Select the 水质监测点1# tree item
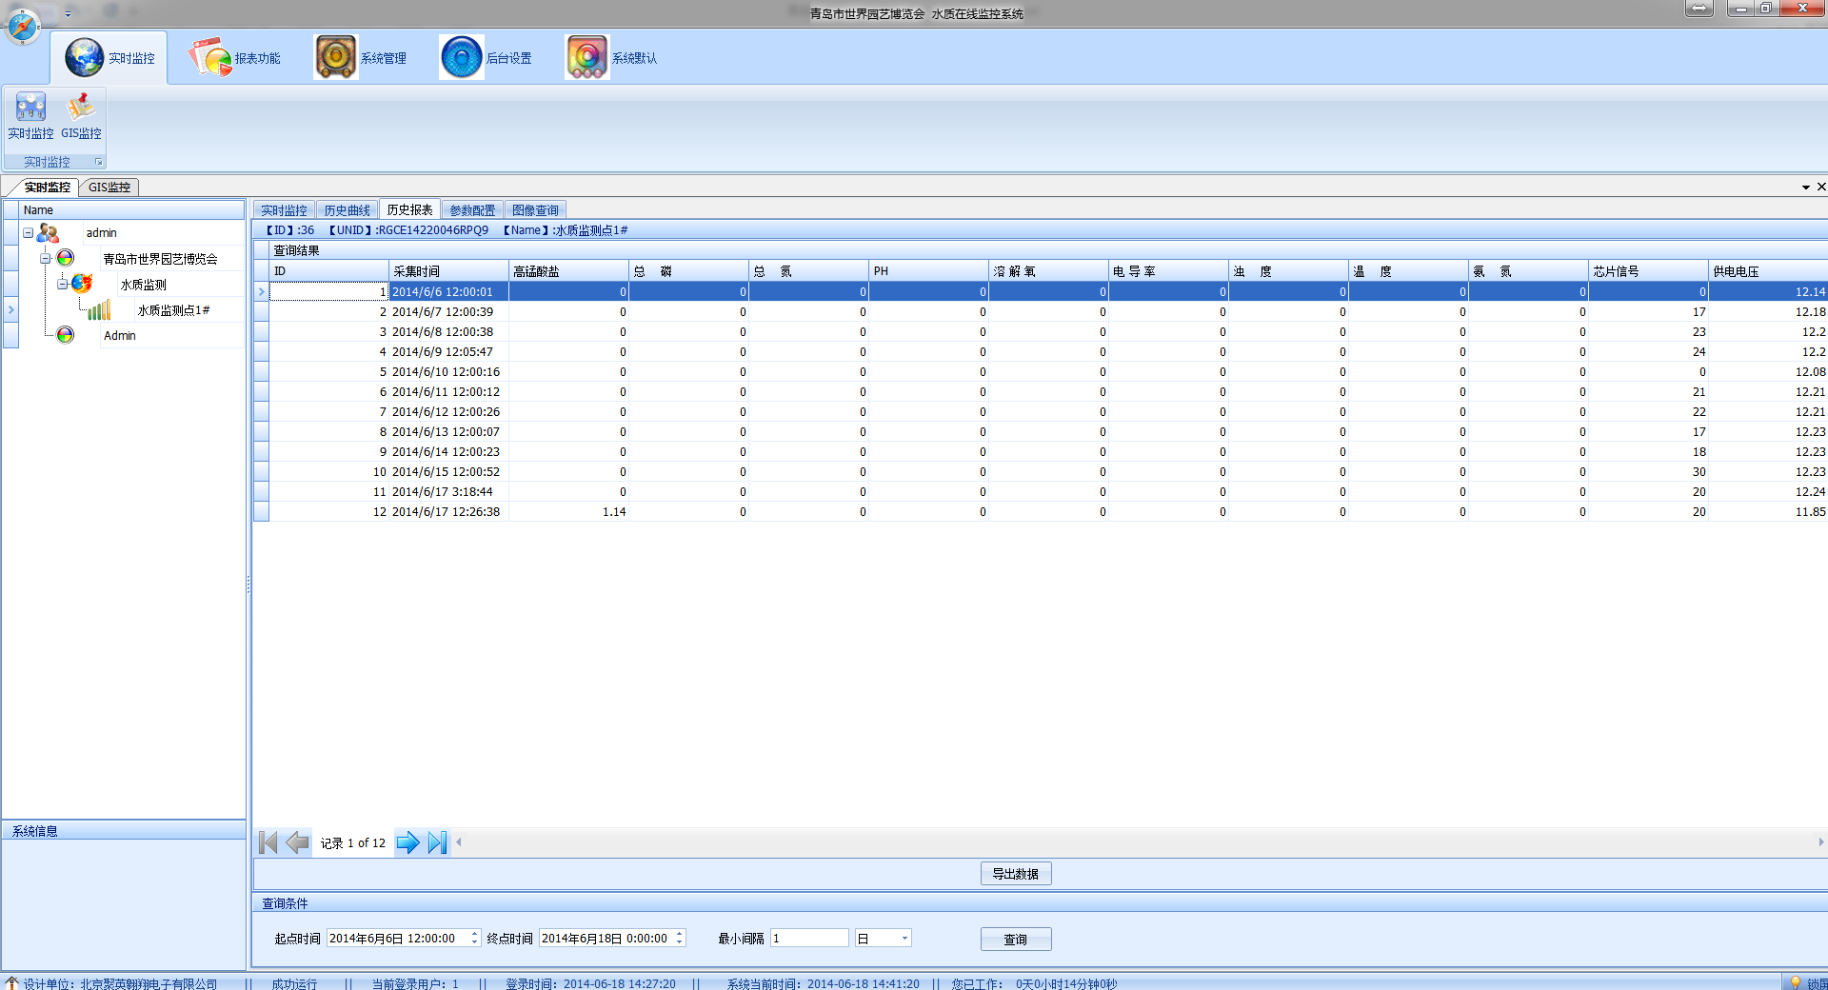Viewport: 1828px width, 990px height. coord(173,310)
